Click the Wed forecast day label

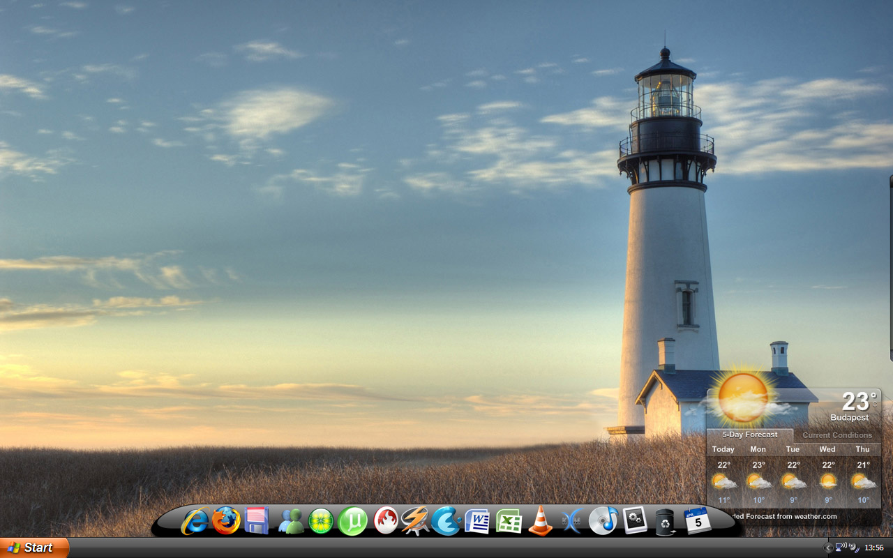point(827,449)
